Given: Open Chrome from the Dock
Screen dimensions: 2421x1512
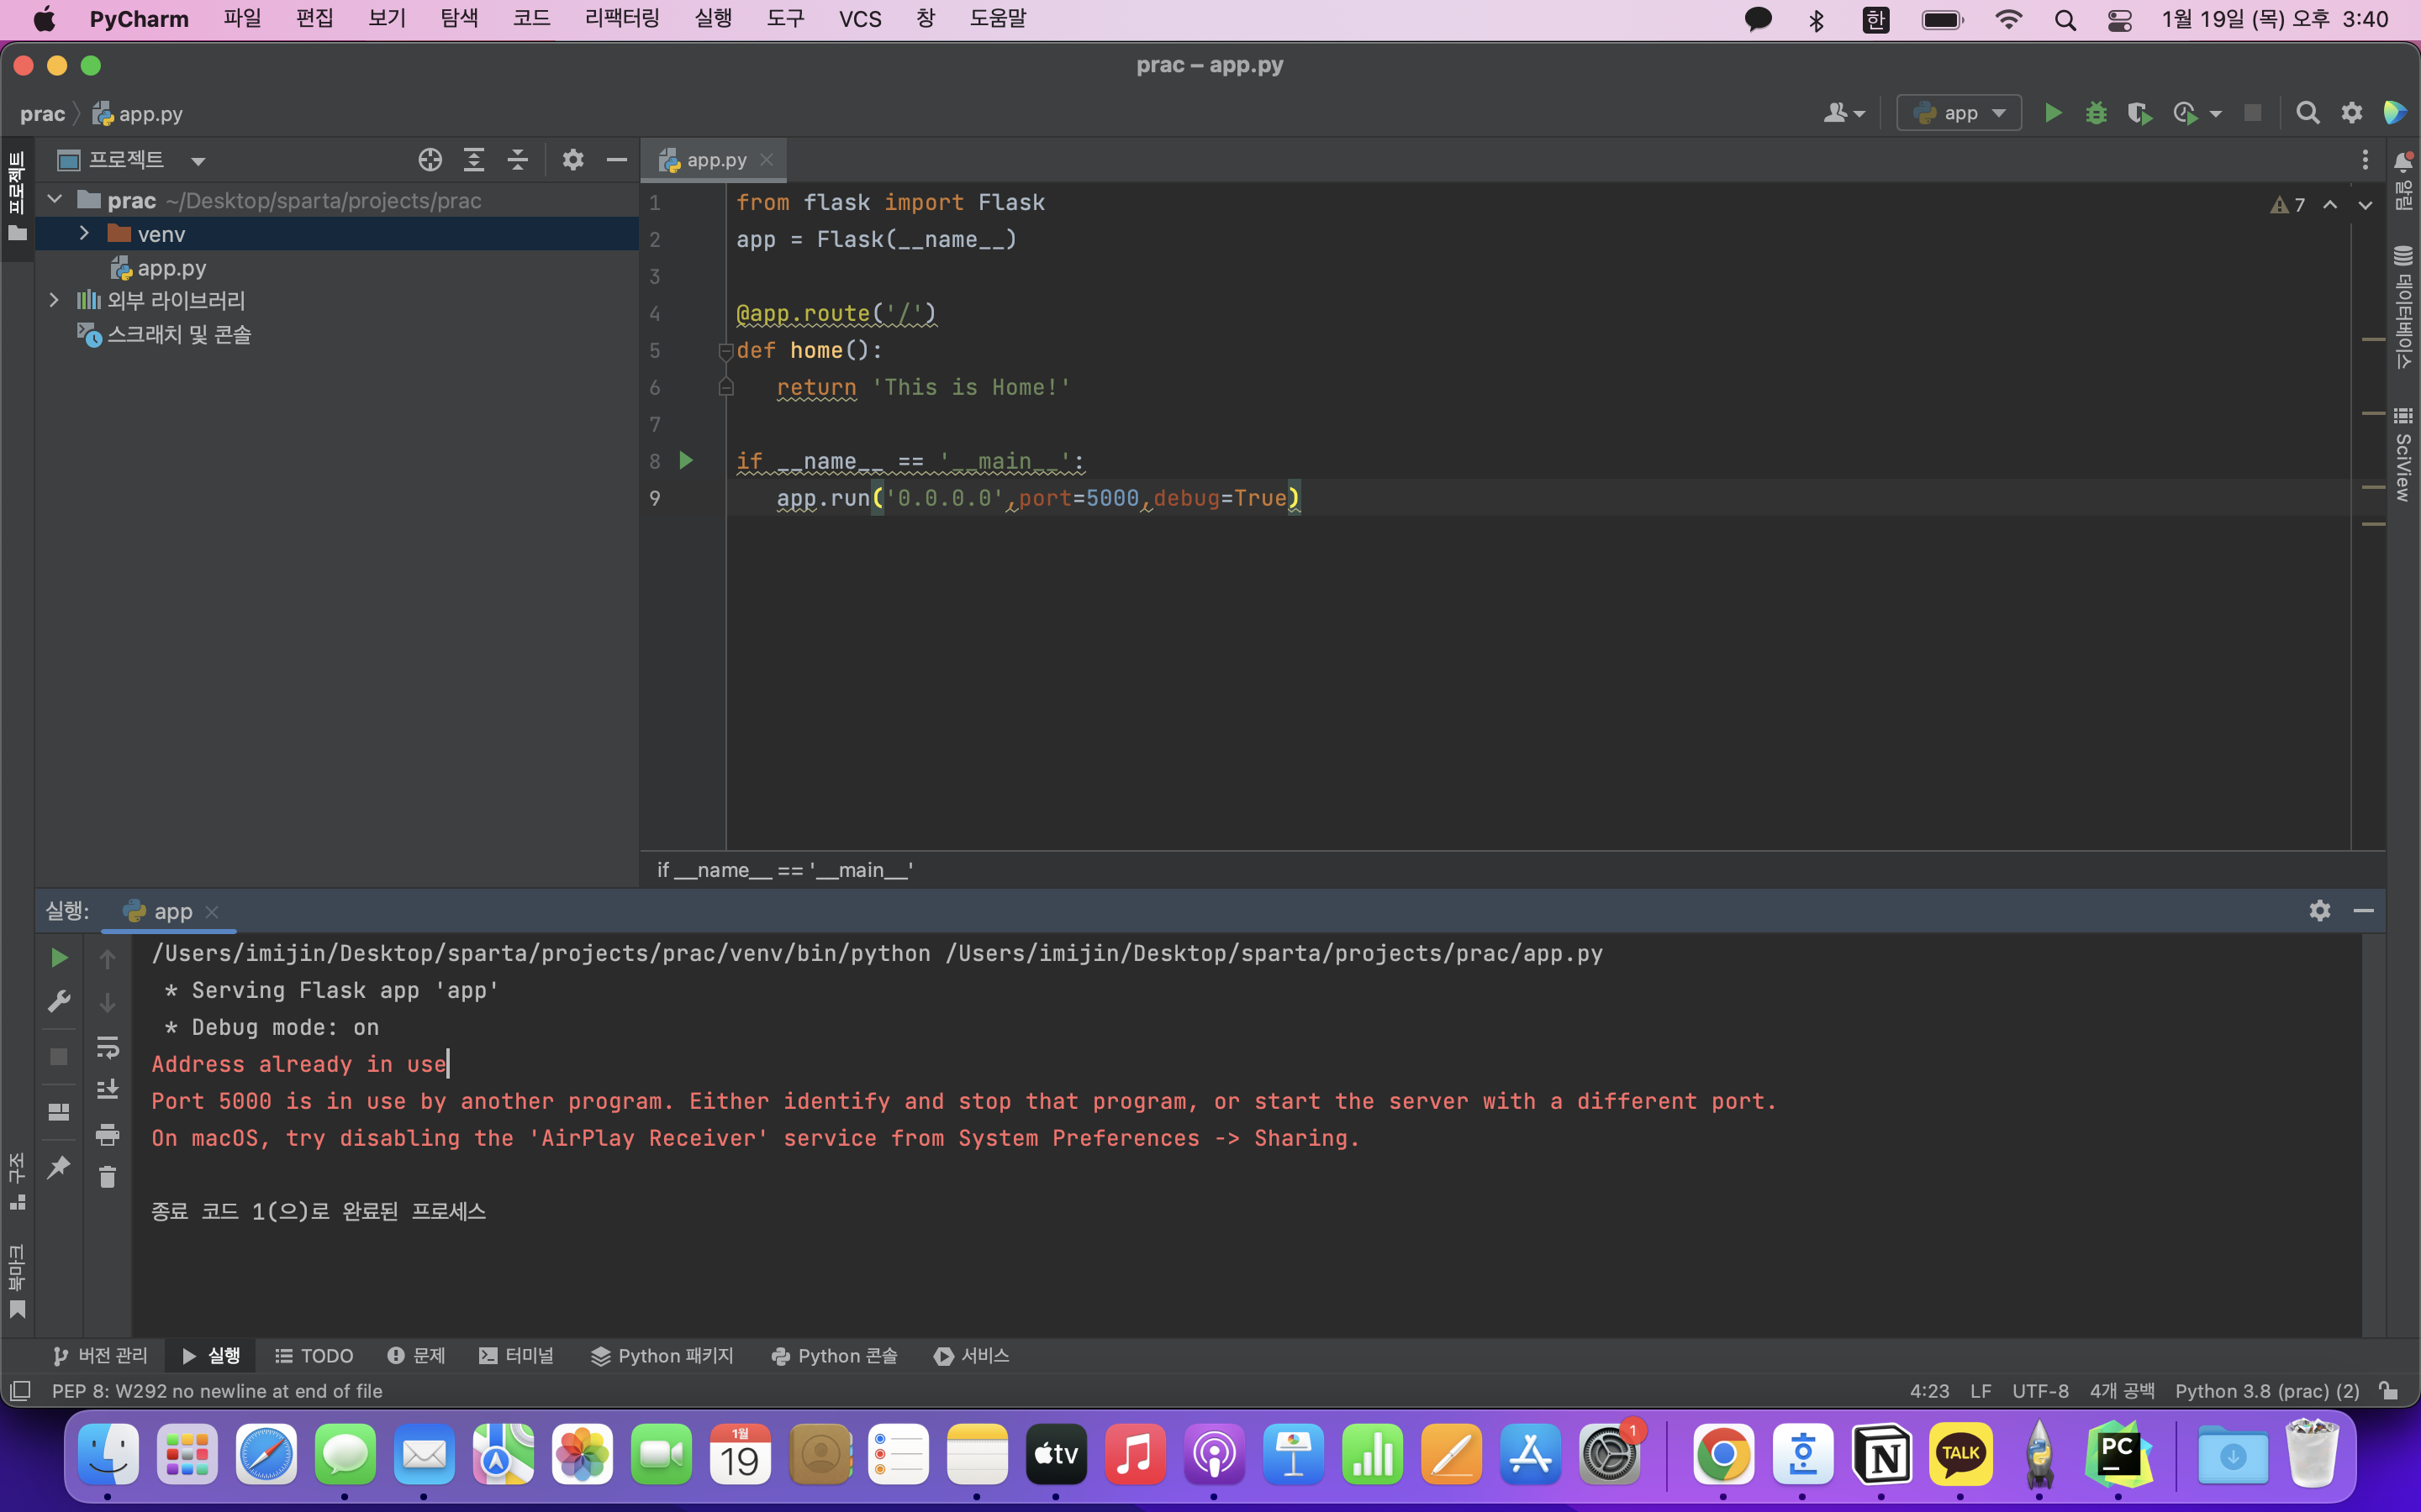Looking at the screenshot, I should point(1722,1454).
